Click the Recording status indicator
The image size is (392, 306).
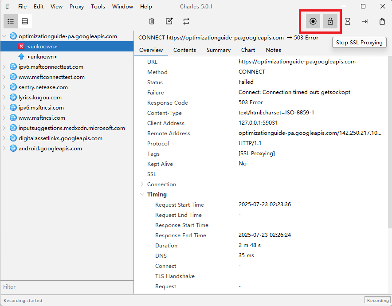pos(377,300)
